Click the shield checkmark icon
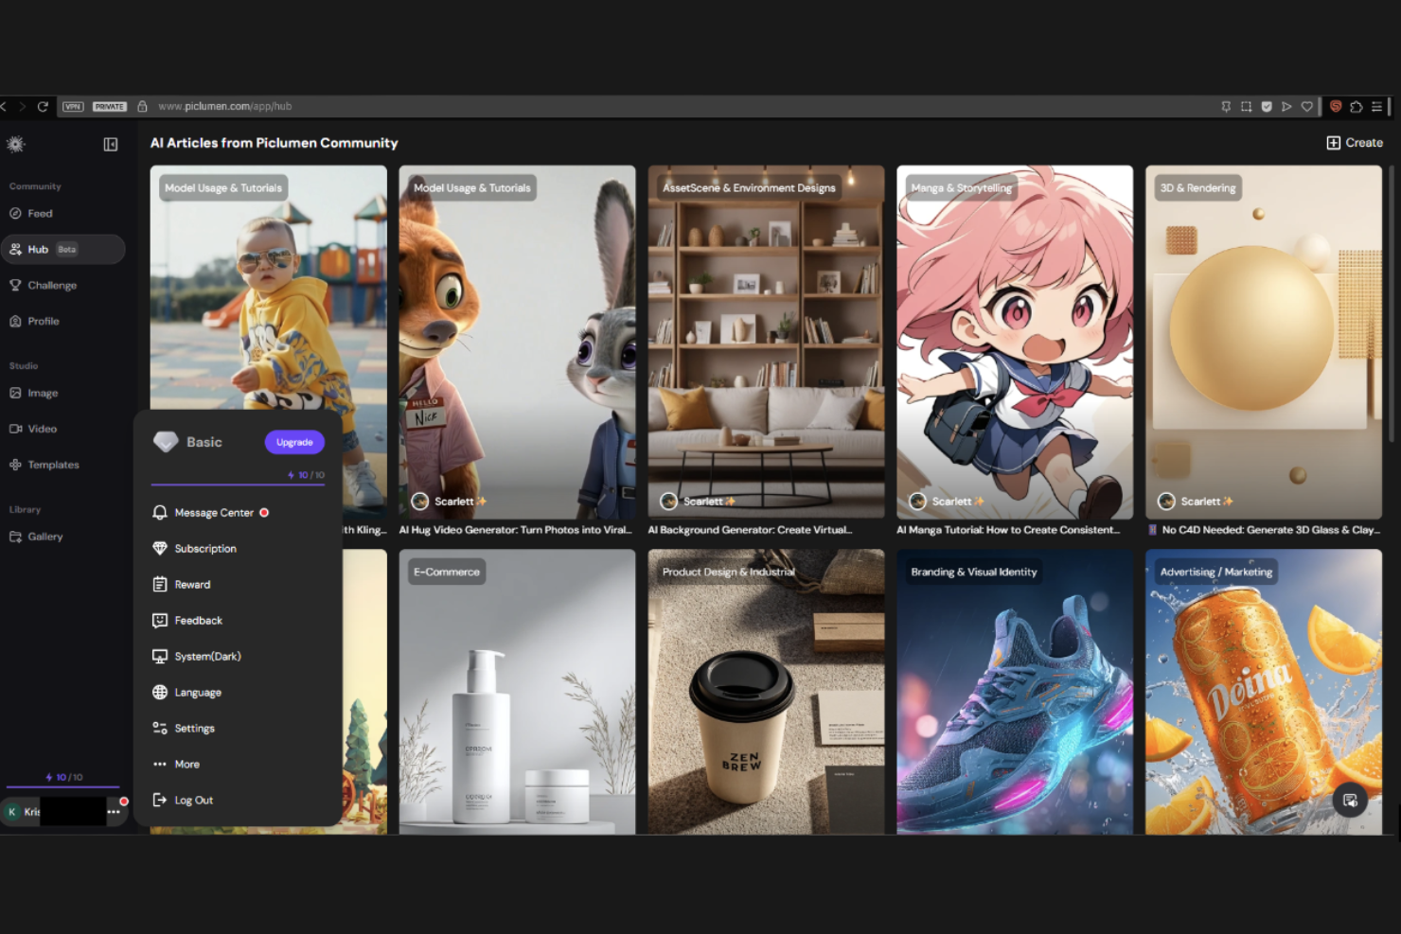The width and height of the screenshot is (1401, 934). tap(1267, 107)
